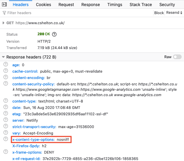Open help icon beside the x-content-type-options header
Screen dimensions: 184x161
(x=6, y=139)
